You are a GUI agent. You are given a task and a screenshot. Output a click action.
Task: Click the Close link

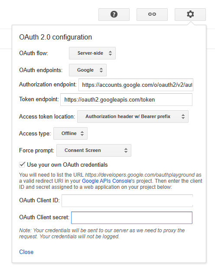(x=26, y=252)
